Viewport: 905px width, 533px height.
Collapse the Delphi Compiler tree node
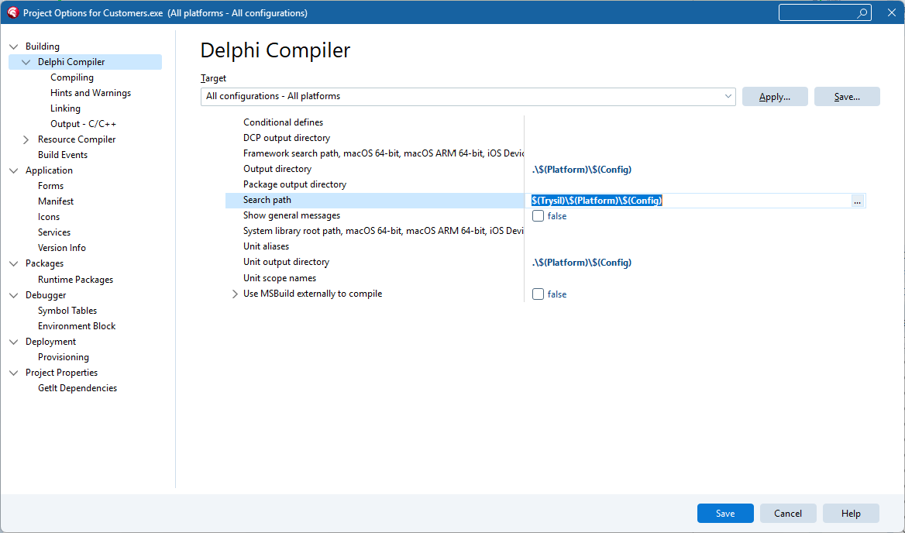tap(26, 62)
